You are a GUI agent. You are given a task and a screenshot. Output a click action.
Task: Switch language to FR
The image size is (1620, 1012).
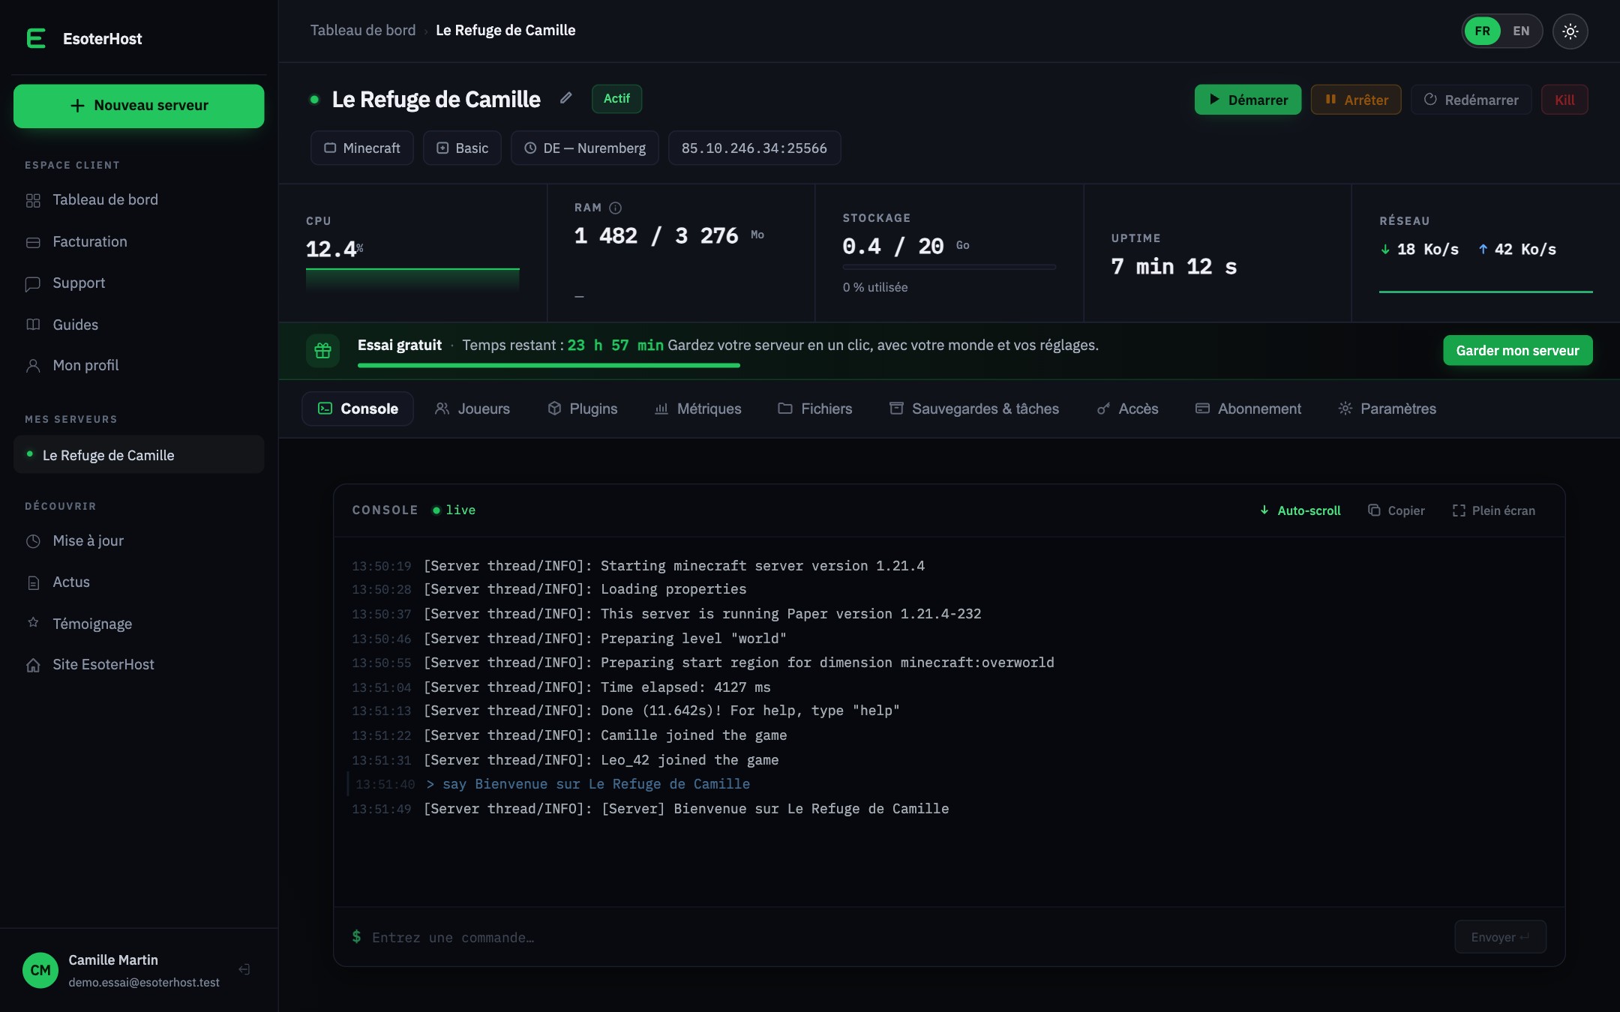pos(1482,31)
